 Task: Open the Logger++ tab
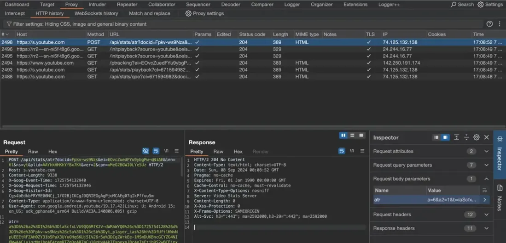click(389, 5)
